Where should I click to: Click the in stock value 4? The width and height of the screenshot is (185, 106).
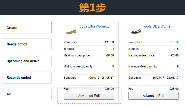tap(113, 49)
